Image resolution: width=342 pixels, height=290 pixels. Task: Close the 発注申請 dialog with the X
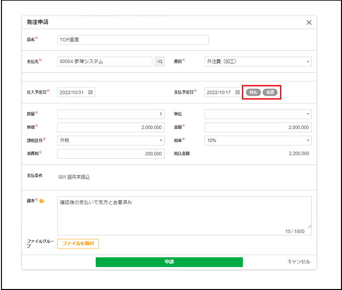pyautogui.click(x=309, y=22)
